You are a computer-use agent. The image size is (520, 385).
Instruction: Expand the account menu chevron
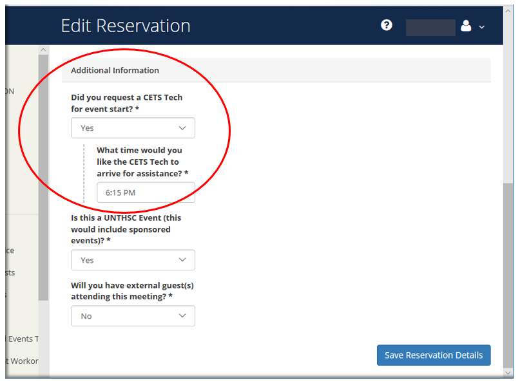[481, 27]
